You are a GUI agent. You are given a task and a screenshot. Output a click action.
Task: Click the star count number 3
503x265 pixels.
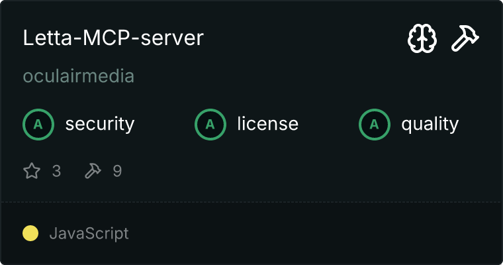click(x=56, y=172)
